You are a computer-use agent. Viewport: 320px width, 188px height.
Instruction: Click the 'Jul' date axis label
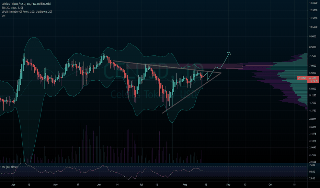[x=141, y=185]
